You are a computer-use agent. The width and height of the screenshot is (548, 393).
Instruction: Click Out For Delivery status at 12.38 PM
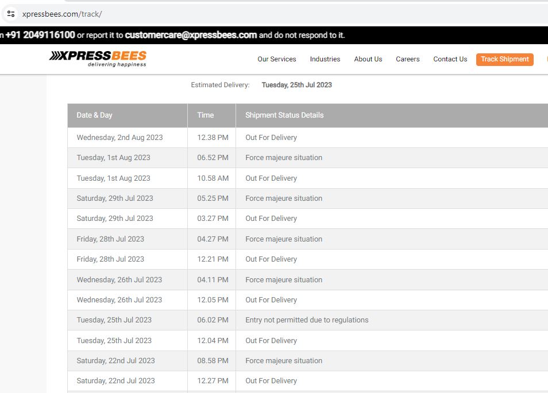coord(271,138)
